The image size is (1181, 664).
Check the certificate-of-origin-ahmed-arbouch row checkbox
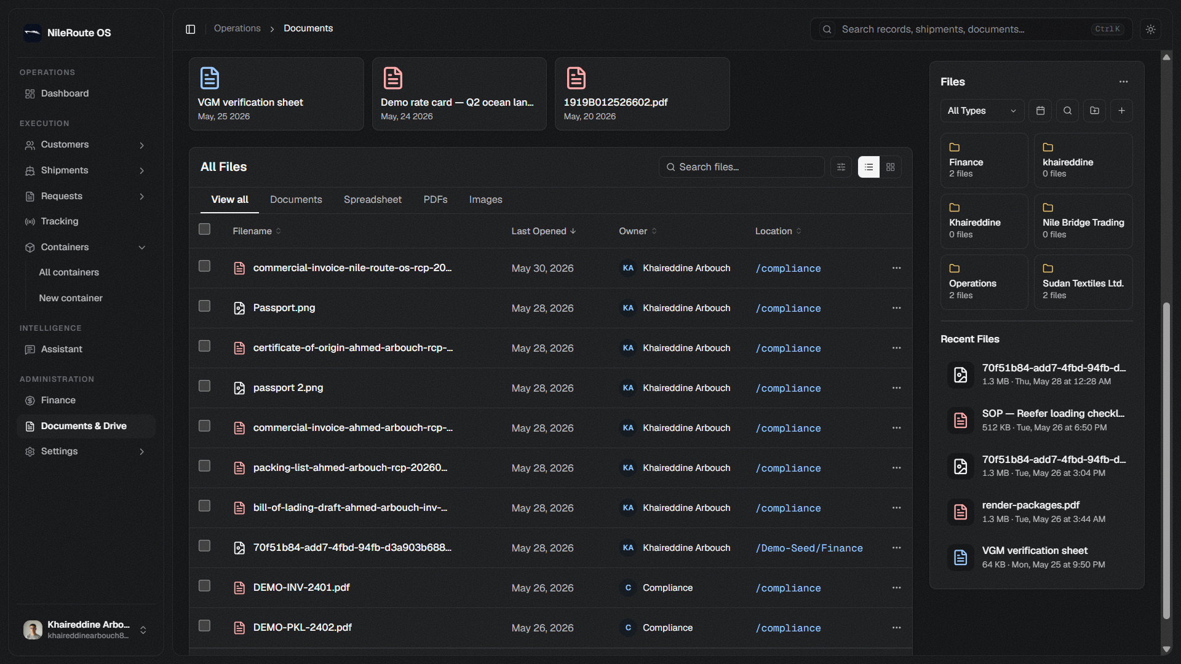pos(205,346)
